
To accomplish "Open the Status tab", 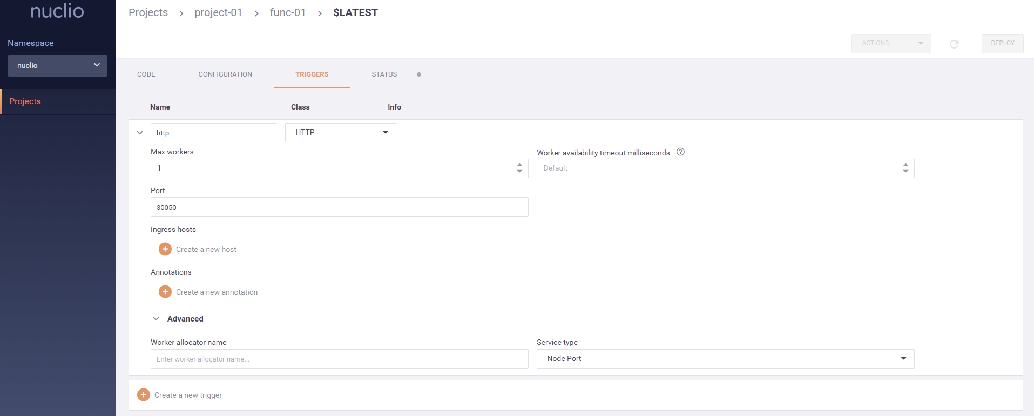I will 384,74.
